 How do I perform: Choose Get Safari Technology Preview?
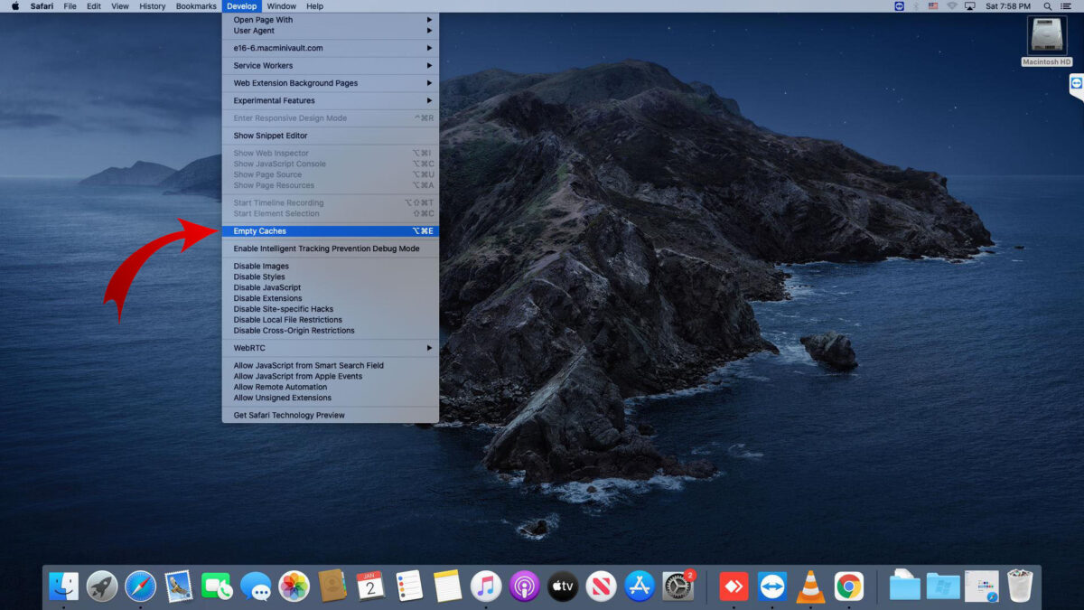(x=289, y=415)
